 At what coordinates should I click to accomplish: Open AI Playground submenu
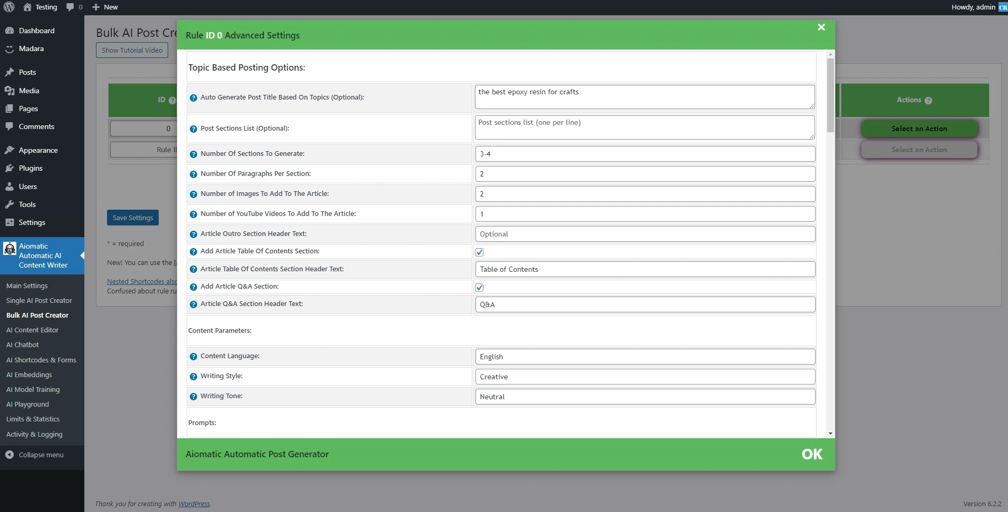tap(27, 404)
